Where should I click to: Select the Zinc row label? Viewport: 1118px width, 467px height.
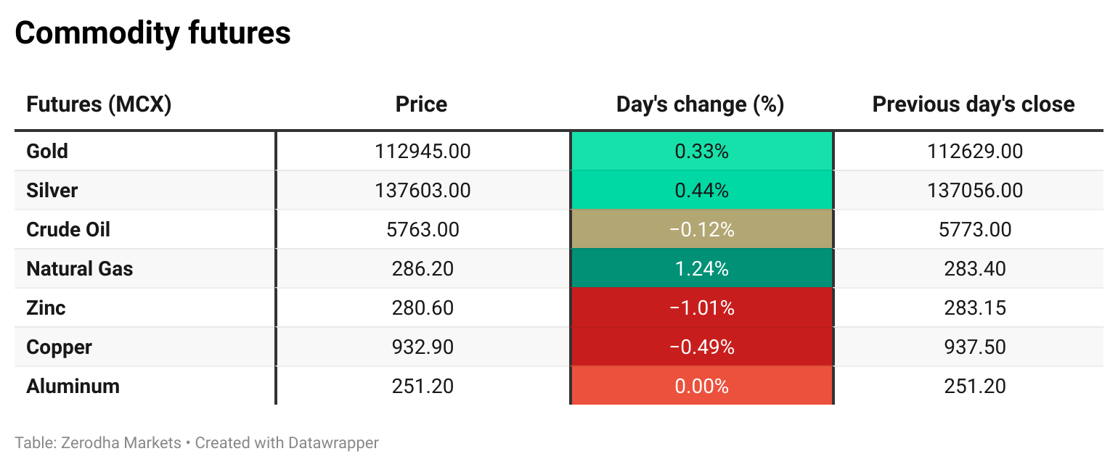point(46,307)
